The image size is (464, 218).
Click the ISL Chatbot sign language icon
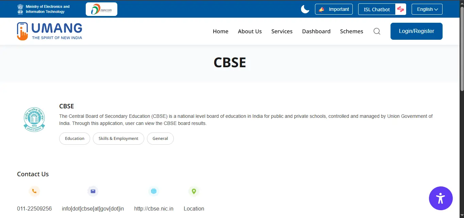(400, 9)
